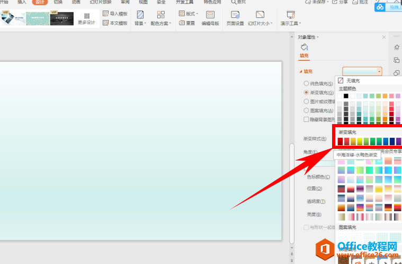Click the 查找 search icon

(x=234, y=2)
